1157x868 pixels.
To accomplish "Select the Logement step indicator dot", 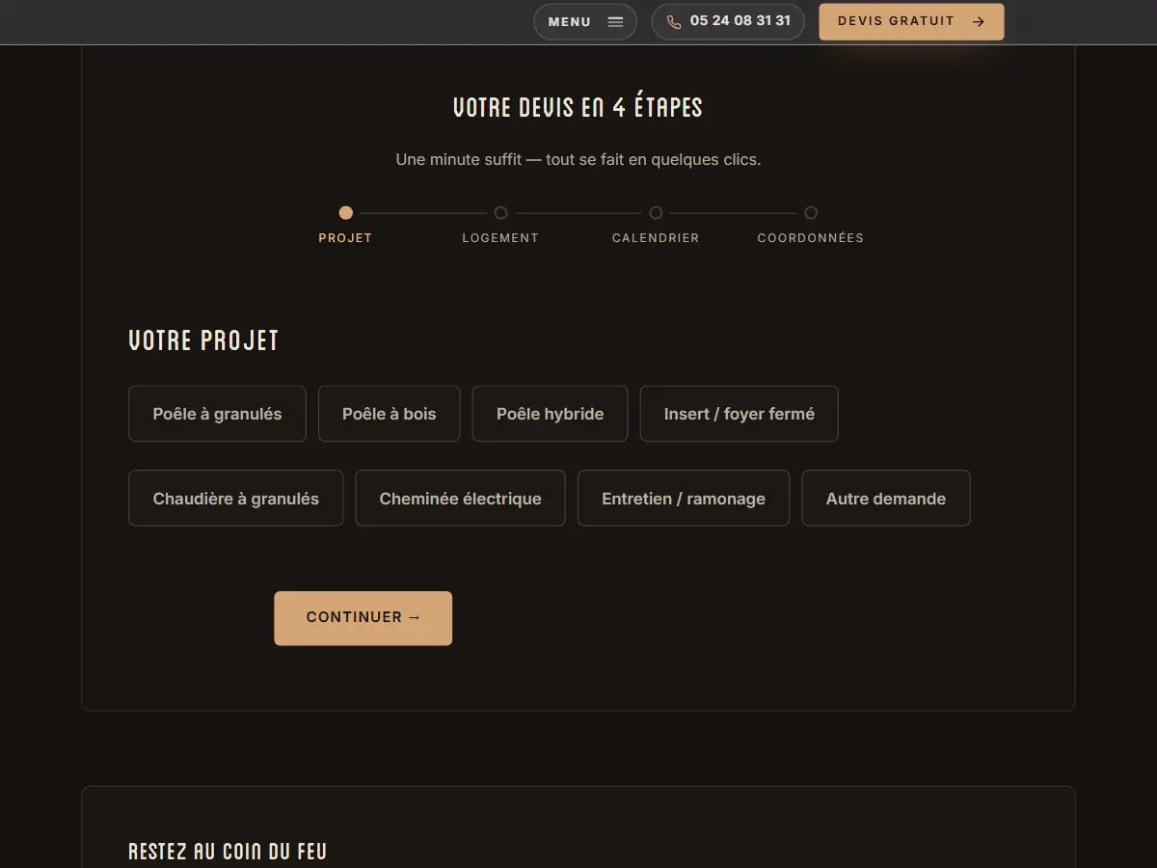I will coord(500,213).
